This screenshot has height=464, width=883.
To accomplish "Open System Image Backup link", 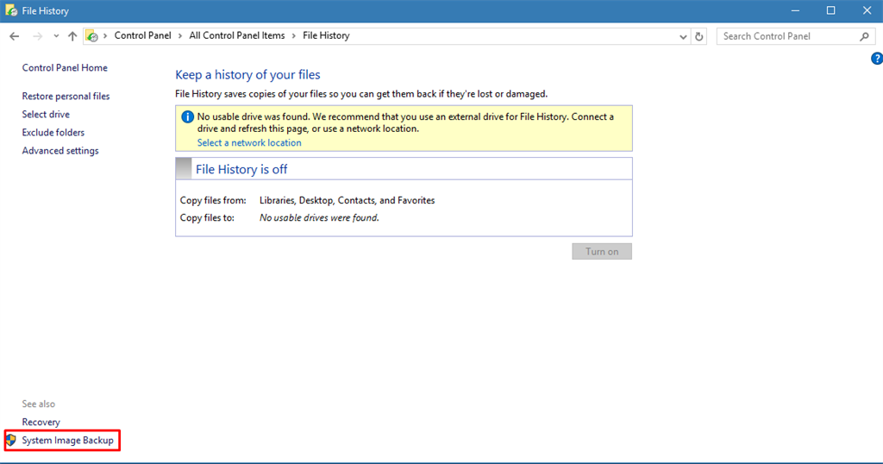I will 67,441.
